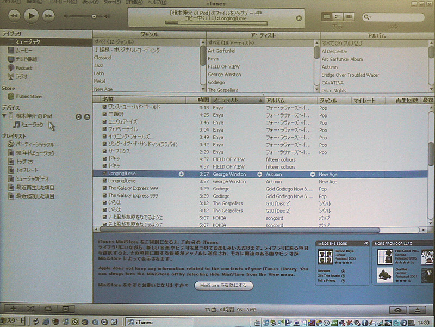
Task: Open テレビ番組 in the library
Action: point(26,59)
